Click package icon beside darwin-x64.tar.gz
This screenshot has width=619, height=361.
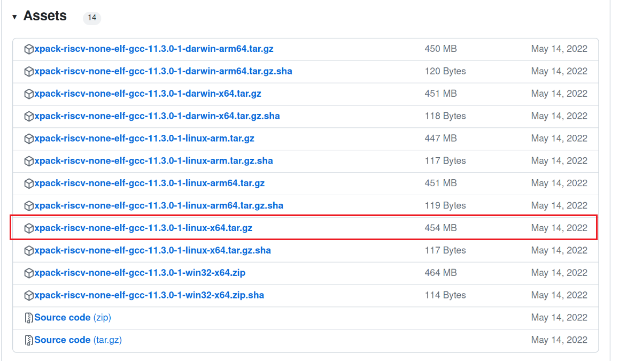[x=29, y=94]
